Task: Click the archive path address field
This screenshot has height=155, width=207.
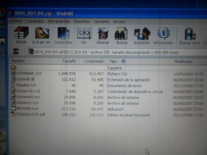Action: [117, 52]
